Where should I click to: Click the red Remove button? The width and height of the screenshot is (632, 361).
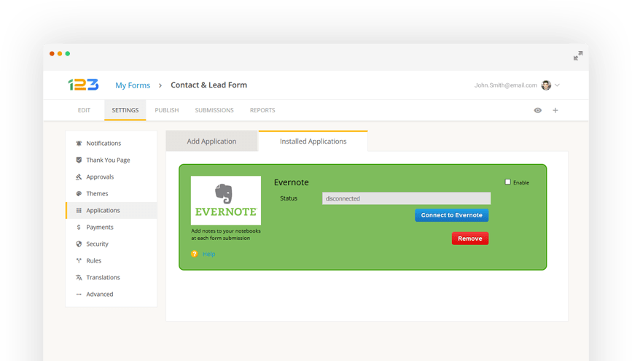tap(470, 238)
